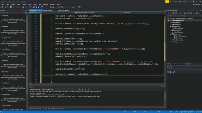
Task: Collapse the Time & Date toolbox group
Action: (x=1, y=83)
